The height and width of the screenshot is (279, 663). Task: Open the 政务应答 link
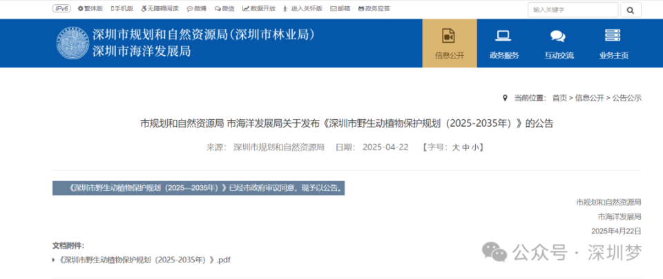[374, 8]
